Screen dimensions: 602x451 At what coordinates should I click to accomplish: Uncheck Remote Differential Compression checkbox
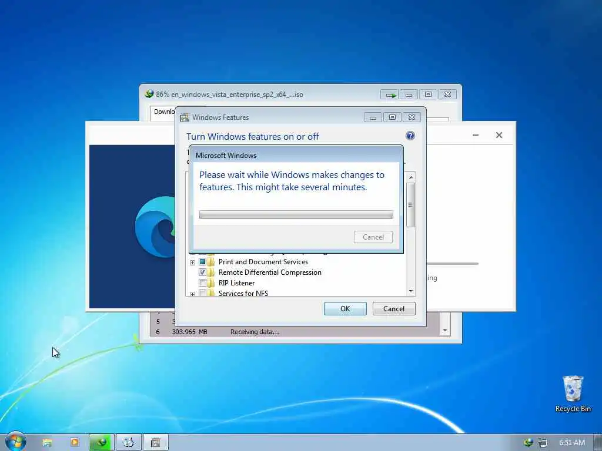point(202,272)
